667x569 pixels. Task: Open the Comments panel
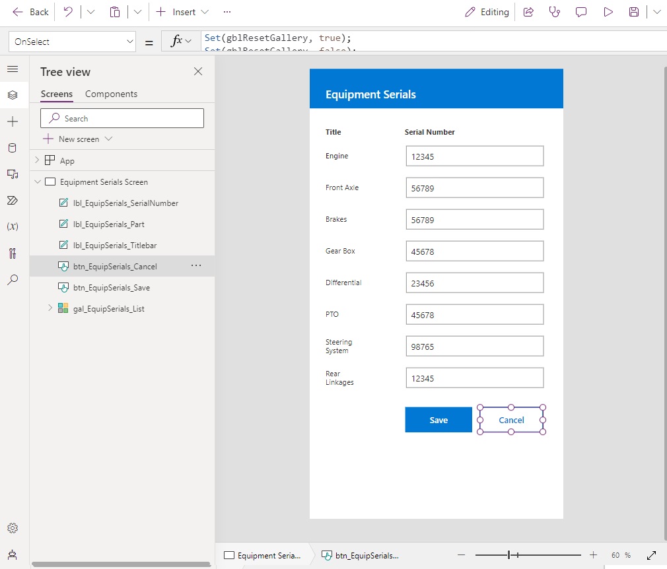(x=580, y=12)
